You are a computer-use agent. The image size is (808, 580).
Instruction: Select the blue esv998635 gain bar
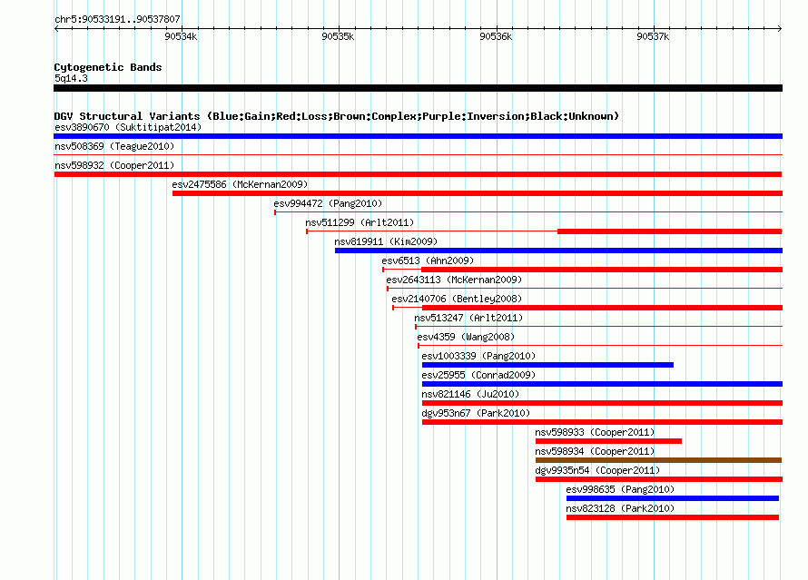pos(673,498)
